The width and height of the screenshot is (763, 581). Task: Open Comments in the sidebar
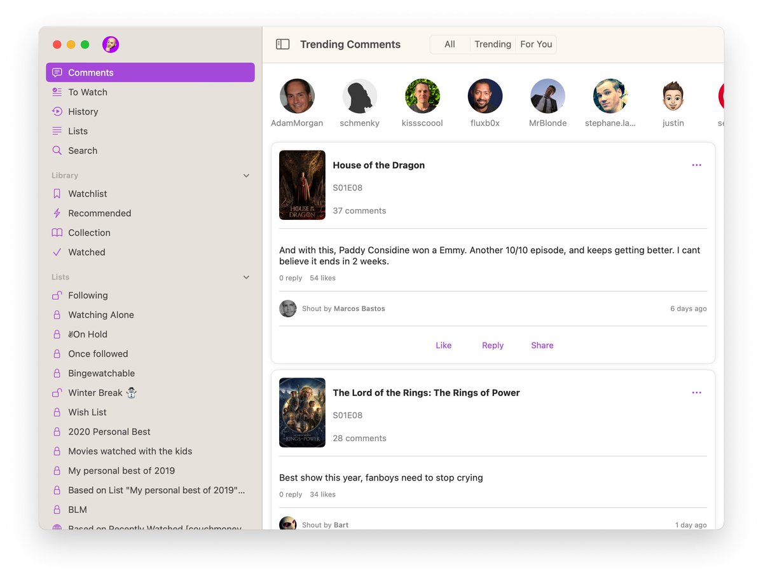coord(150,72)
